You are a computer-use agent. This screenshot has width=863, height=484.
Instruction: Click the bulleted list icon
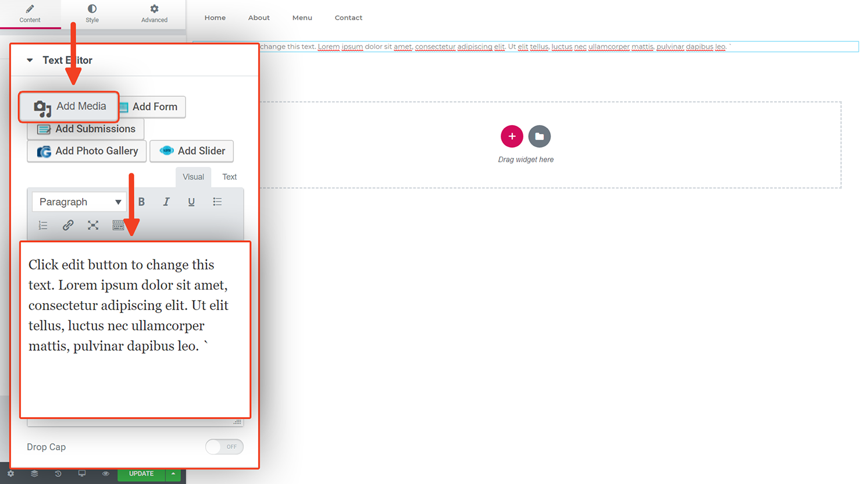[217, 201]
